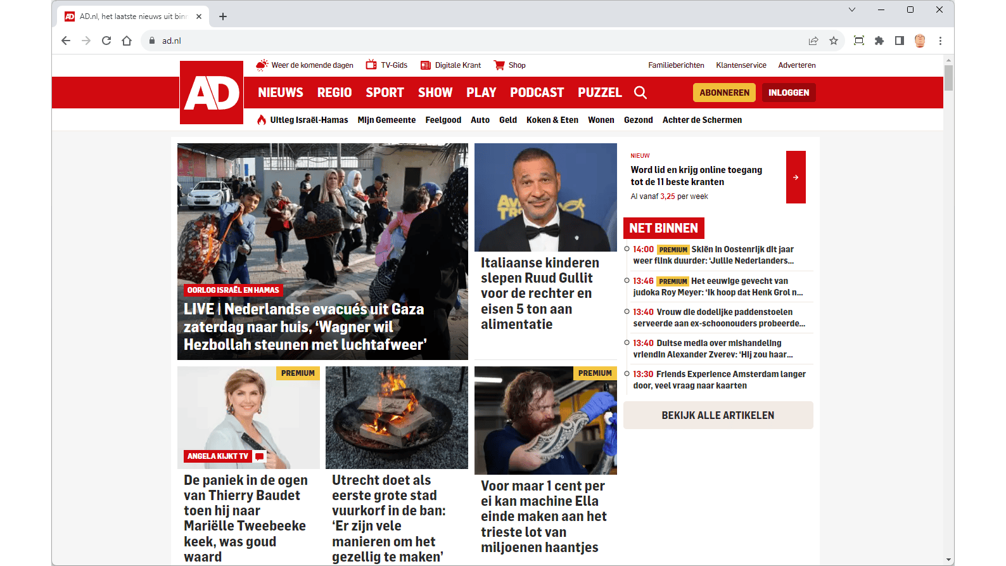The width and height of the screenshot is (1006, 566).
Task: Click the ABONNEREN button
Action: pyautogui.click(x=725, y=93)
